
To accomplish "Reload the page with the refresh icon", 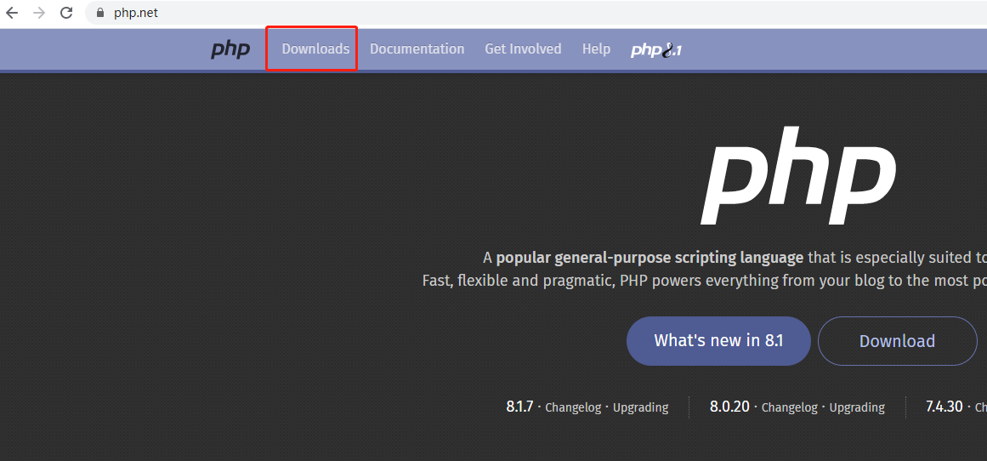I will point(66,13).
